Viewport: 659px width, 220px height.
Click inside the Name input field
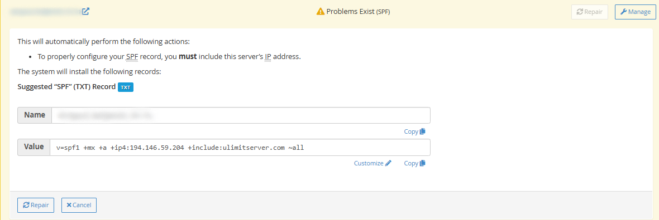pyautogui.click(x=241, y=115)
